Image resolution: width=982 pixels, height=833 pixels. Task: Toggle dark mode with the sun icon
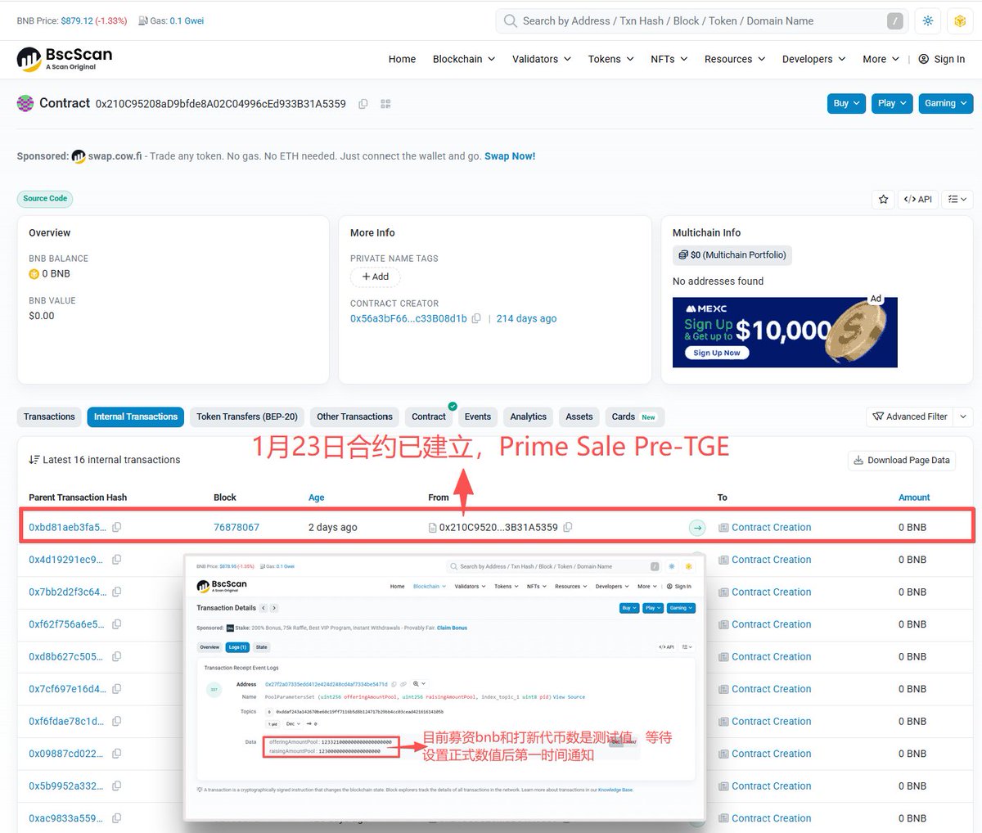[x=927, y=21]
